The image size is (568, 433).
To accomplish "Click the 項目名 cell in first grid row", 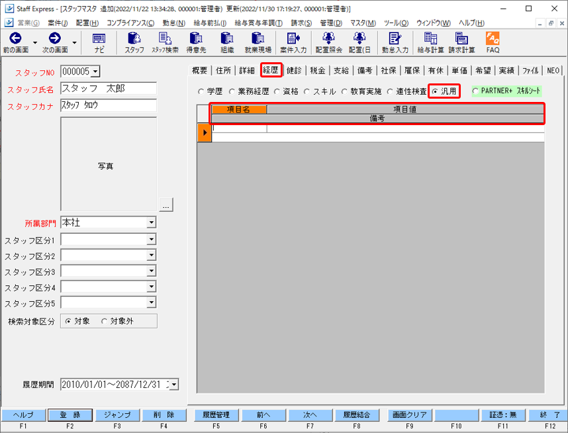I will [240, 128].
